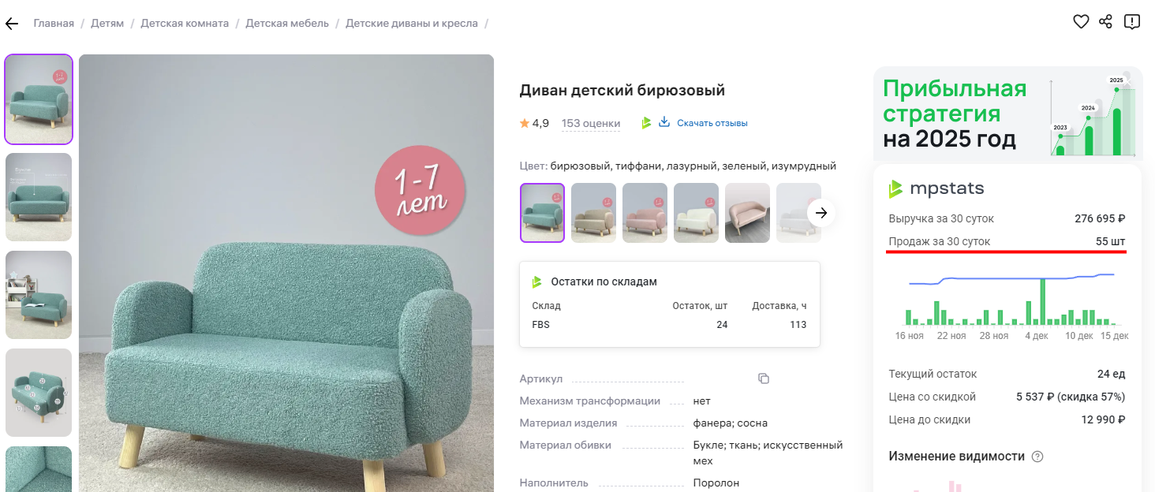Select the beige sofa color swatch
The width and height of the screenshot is (1155, 492).
click(x=593, y=213)
